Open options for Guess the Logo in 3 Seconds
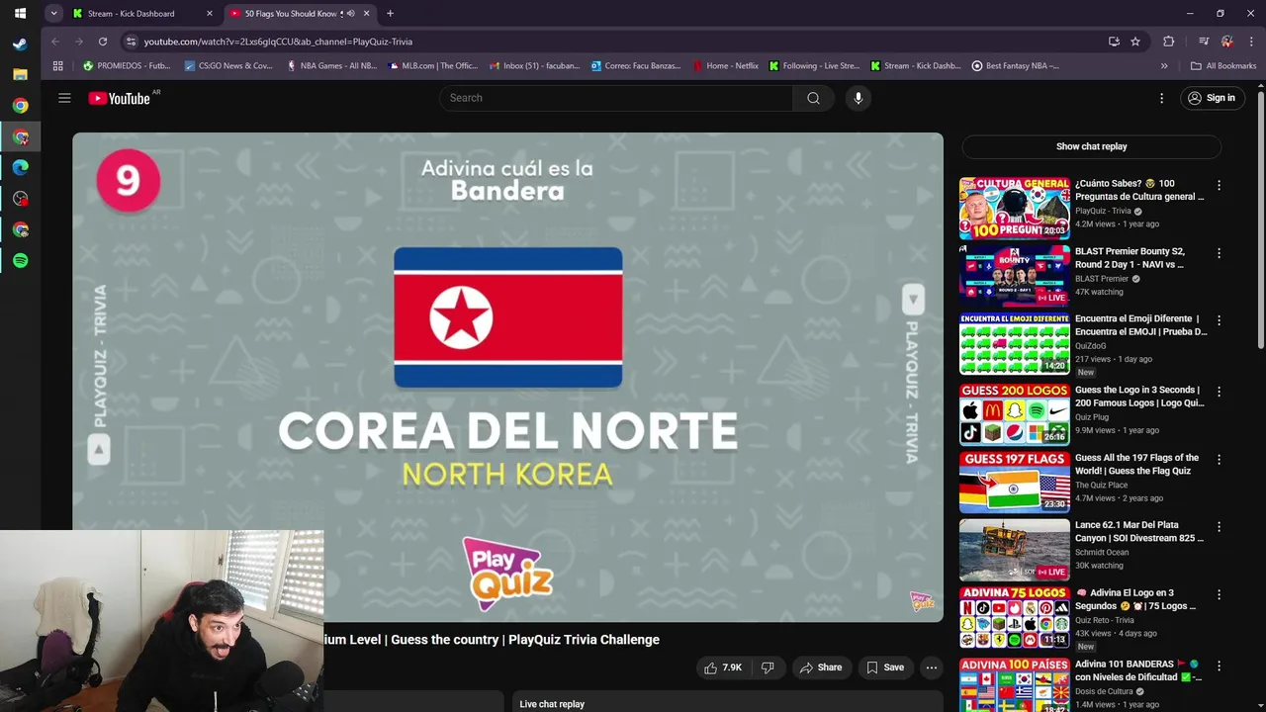1266x712 pixels. 1219,392
